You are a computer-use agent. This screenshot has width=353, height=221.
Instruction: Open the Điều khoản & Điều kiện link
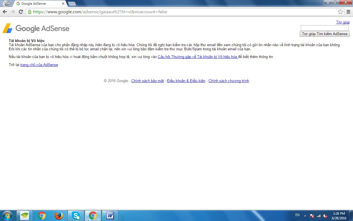(x=186, y=81)
